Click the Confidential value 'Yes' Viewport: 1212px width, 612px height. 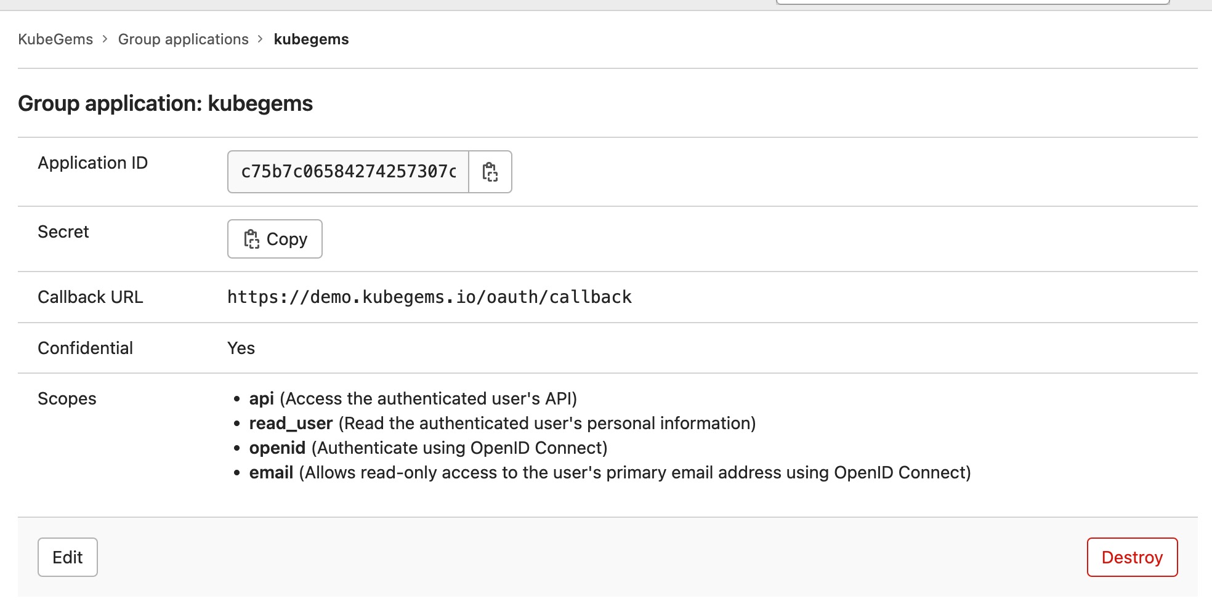click(x=241, y=348)
